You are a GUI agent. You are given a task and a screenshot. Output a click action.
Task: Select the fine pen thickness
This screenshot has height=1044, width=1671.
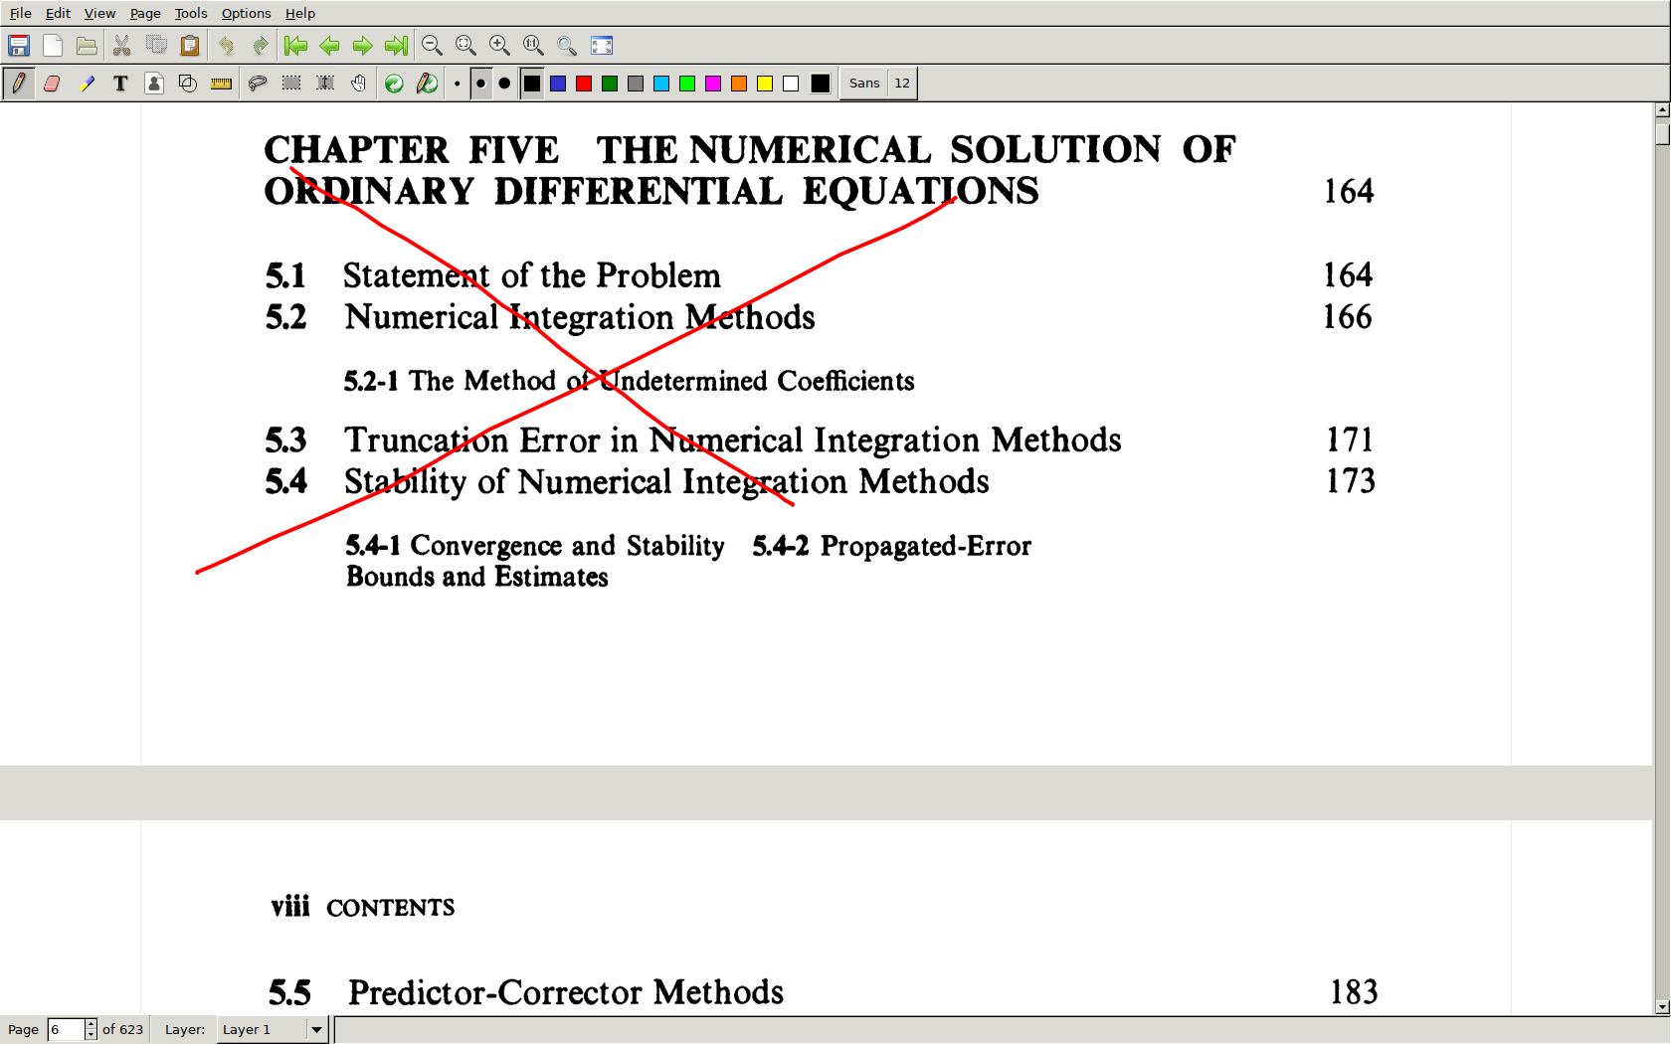point(457,84)
